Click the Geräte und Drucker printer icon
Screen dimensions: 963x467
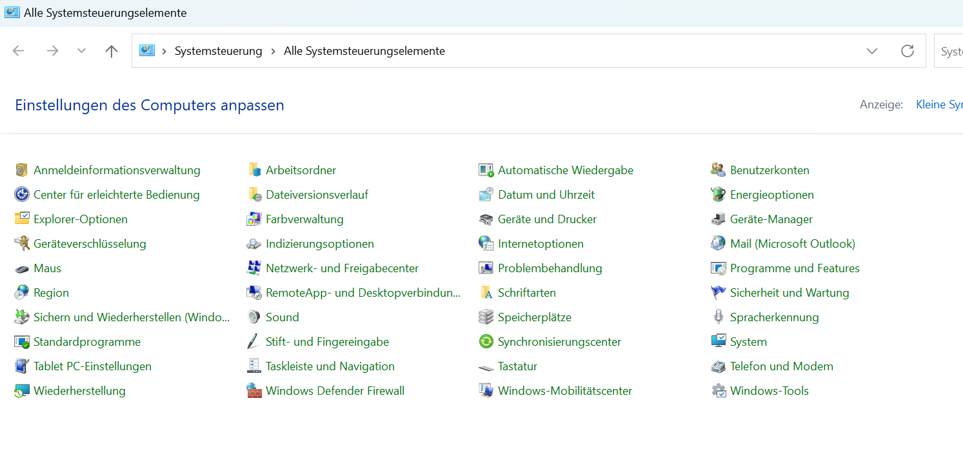pyautogui.click(x=486, y=219)
